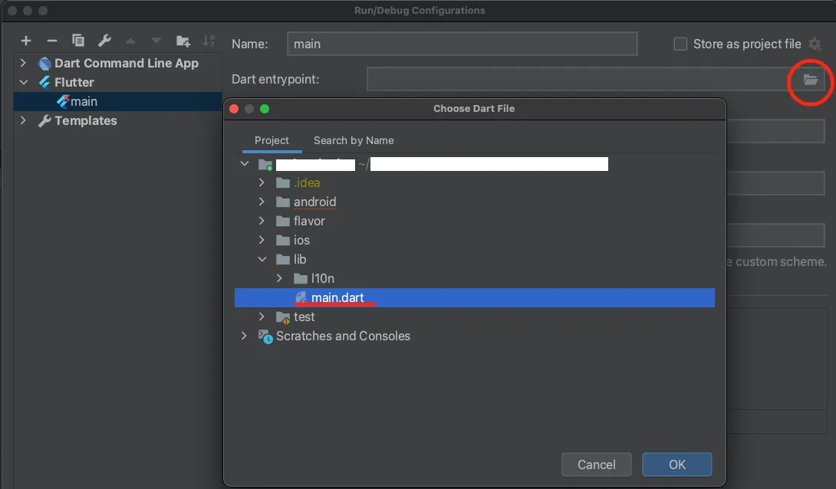Switch to the Search by Name tab
Screen dimensions: 836x489
(354, 140)
